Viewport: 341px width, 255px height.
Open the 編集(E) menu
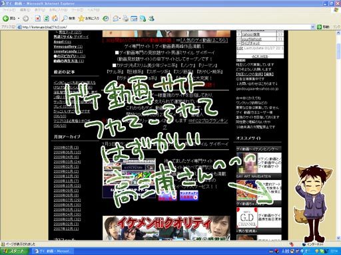pos(25,10)
